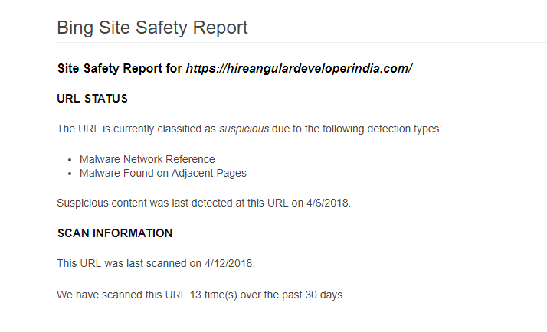Click the Bing Site Safety Report title
547x332 pixels.
coord(152,28)
